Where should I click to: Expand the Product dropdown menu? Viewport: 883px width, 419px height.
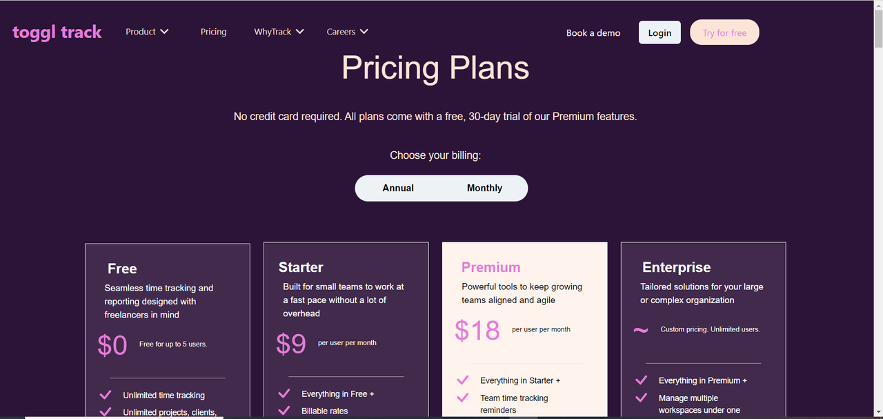click(x=147, y=32)
